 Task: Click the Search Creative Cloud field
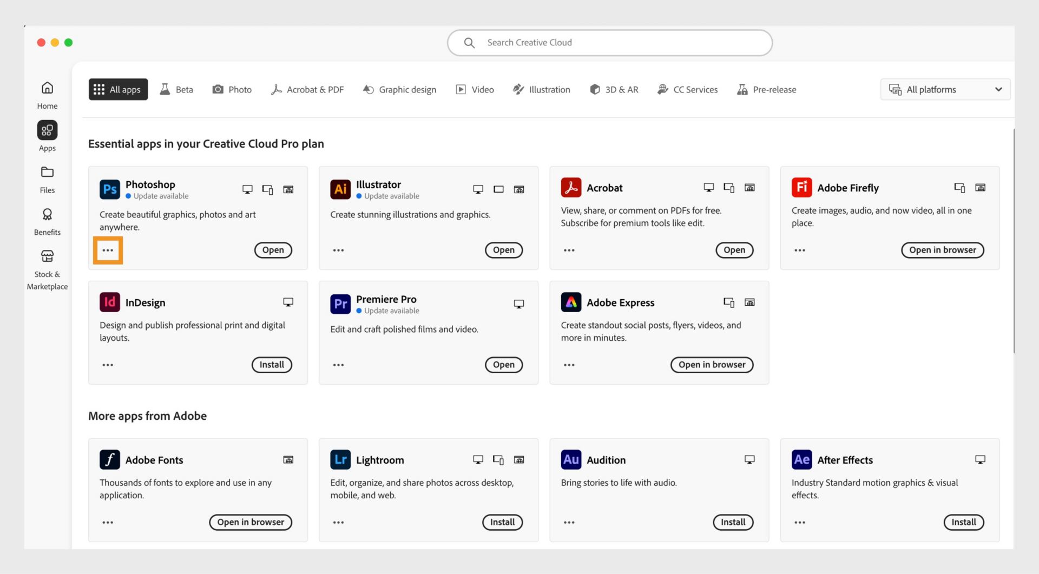tap(609, 43)
